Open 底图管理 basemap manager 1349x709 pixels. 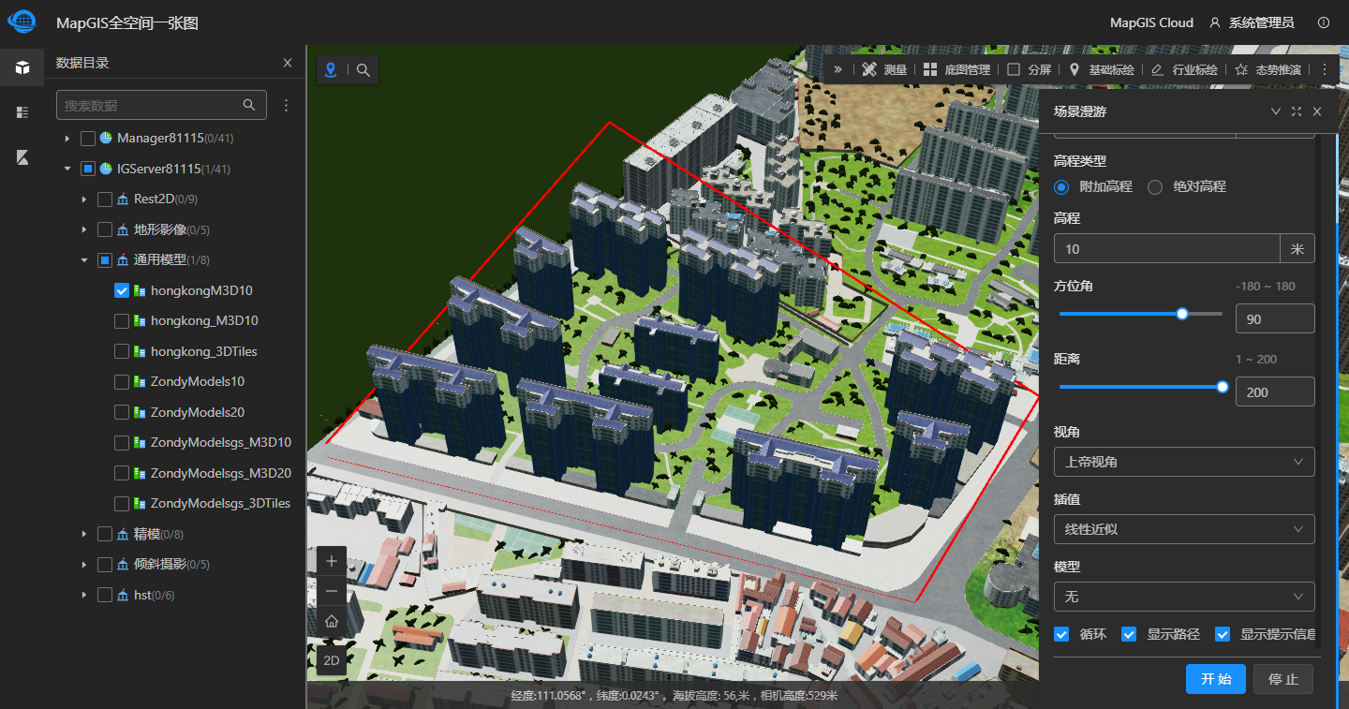[956, 69]
